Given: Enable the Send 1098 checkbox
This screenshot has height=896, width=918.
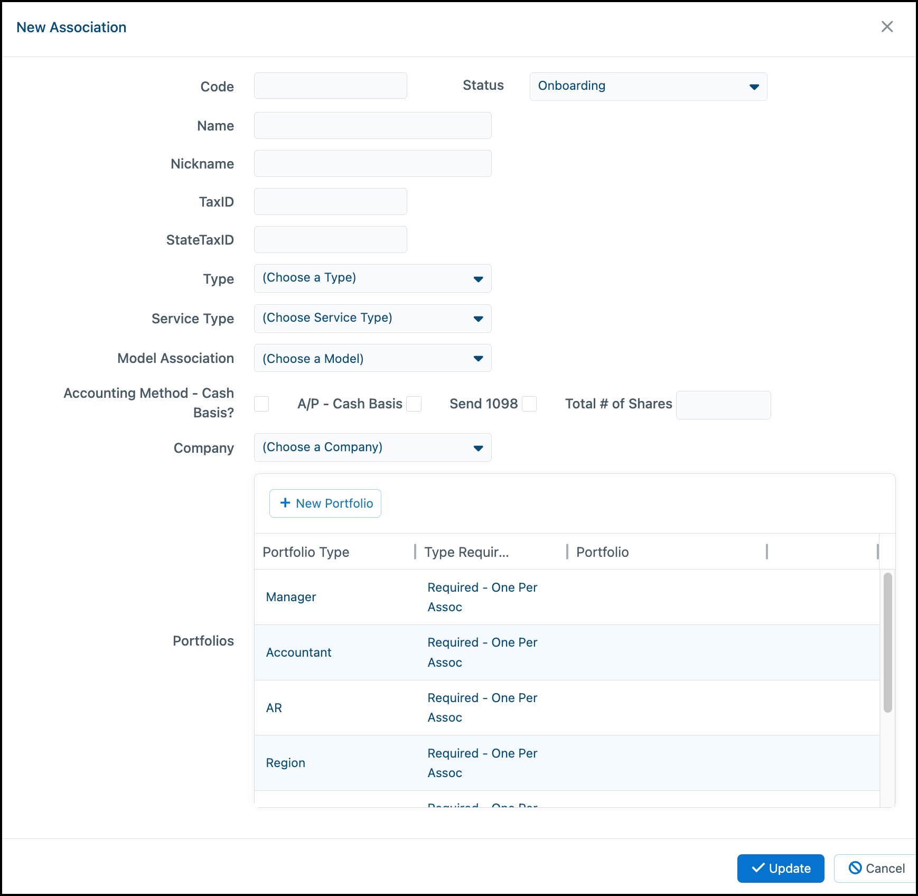Looking at the screenshot, I should point(529,404).
